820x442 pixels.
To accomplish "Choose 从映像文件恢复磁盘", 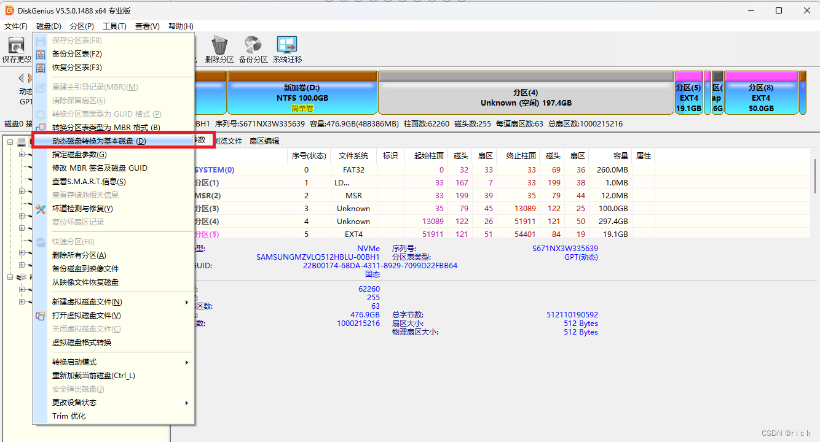I will point(114,282).
